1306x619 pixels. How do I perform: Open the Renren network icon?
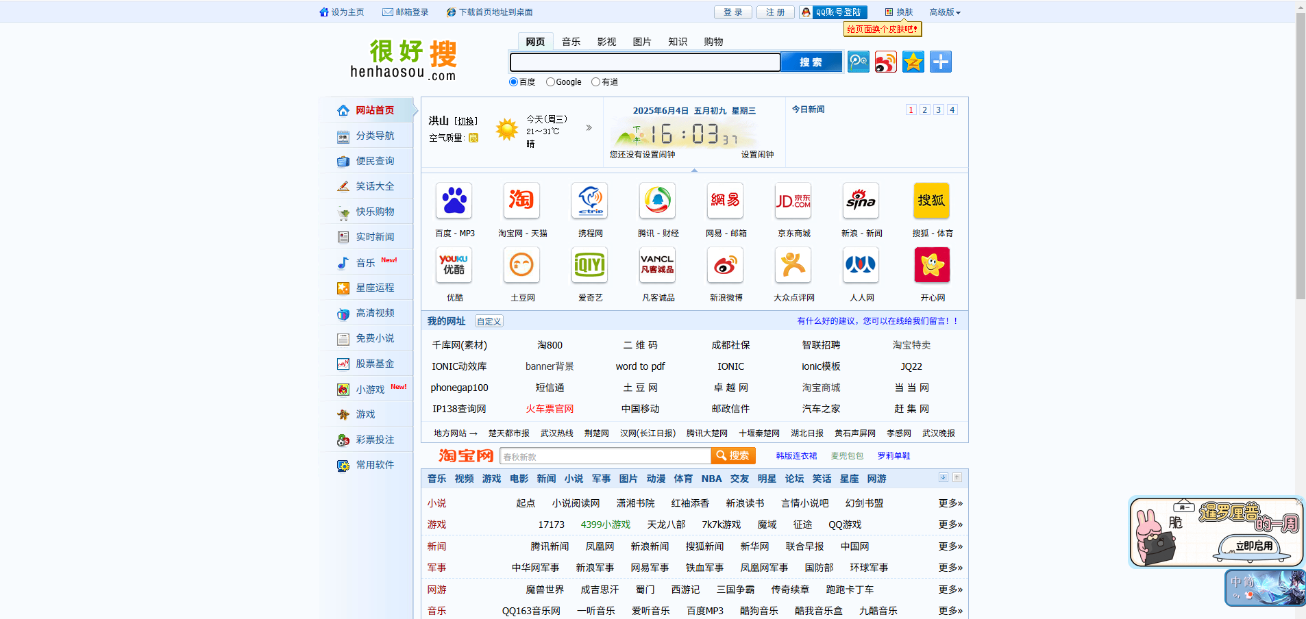pos(861,264)
